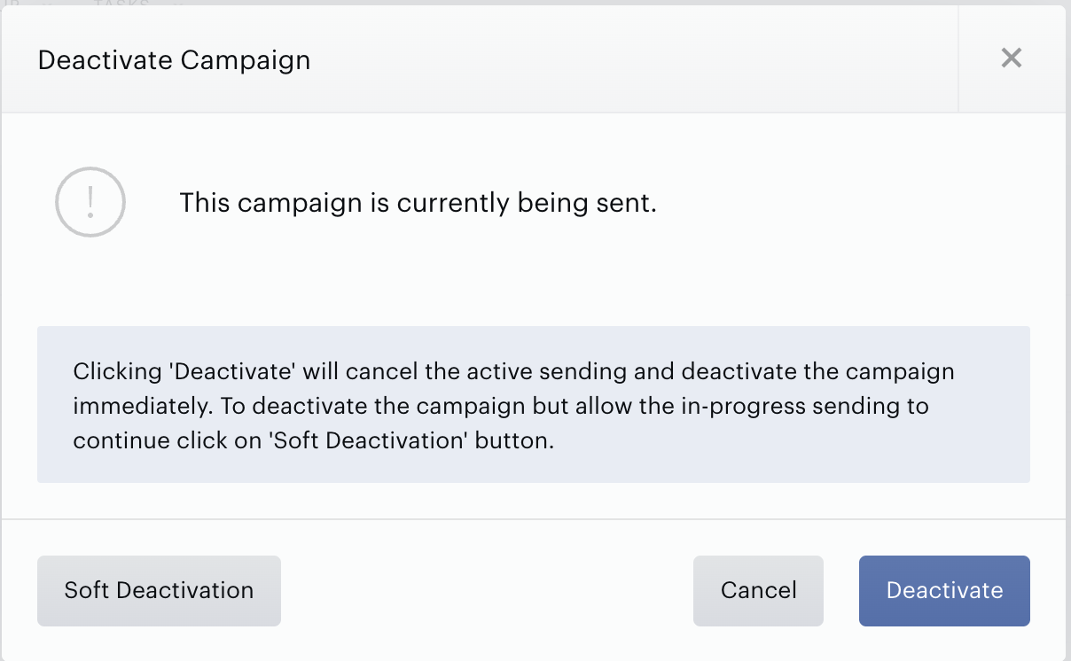Viewport: 1071px width, 661px height.
Task: Click the exclamation warning circle icon
Action: coord(90,202)
